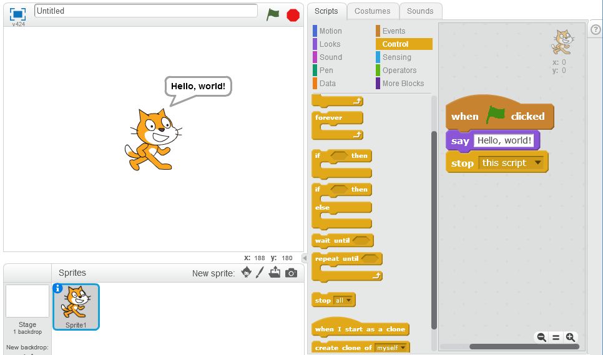Choose new sprite from library icon
The width and height of the screenshot is (603, 355).
tap(246, 273)
